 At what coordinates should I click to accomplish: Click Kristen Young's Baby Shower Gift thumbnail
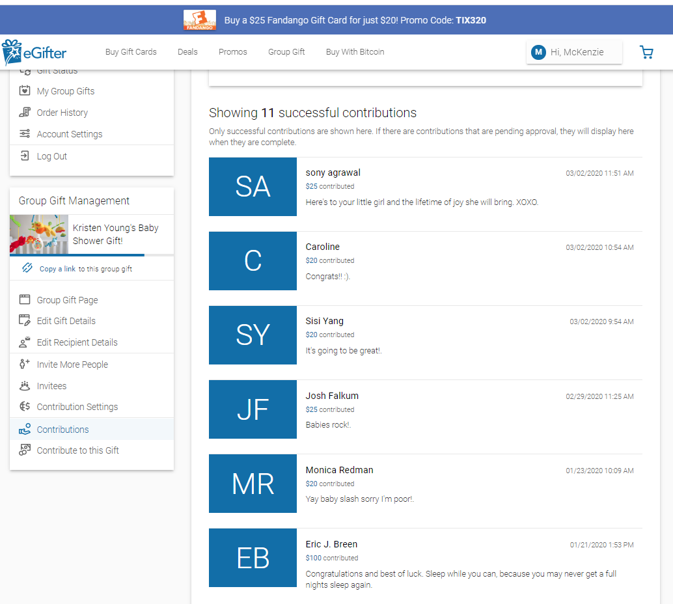point(39,234)
